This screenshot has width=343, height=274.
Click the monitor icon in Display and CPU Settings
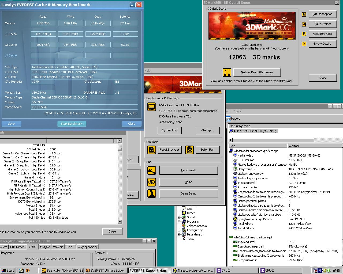tap(152, 107)
